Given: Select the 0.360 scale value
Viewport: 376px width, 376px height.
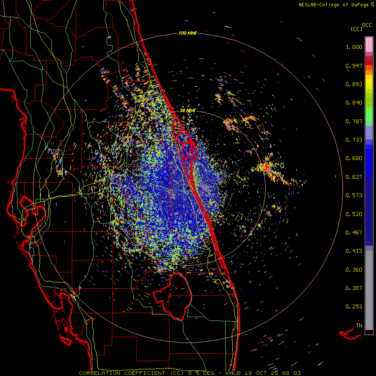Looking at the screenshot, I should click(354, 270).
